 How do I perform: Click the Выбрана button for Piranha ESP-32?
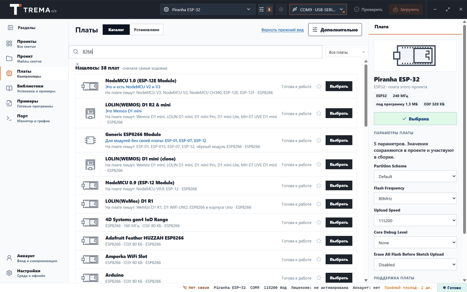tap(415, 119)
